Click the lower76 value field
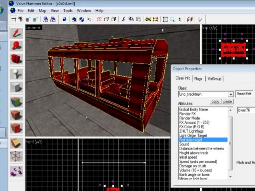255x191 pixels. (245, 110)
